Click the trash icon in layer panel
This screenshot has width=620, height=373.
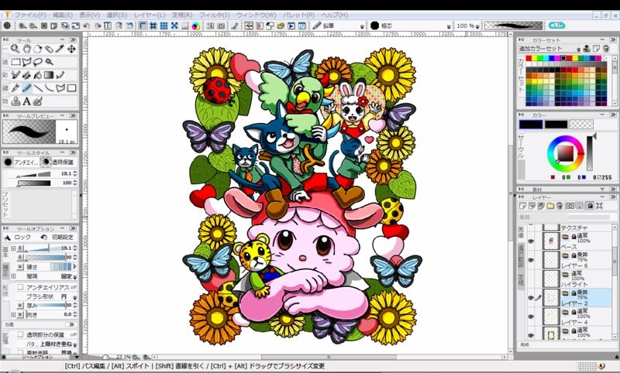click(560, 206)
